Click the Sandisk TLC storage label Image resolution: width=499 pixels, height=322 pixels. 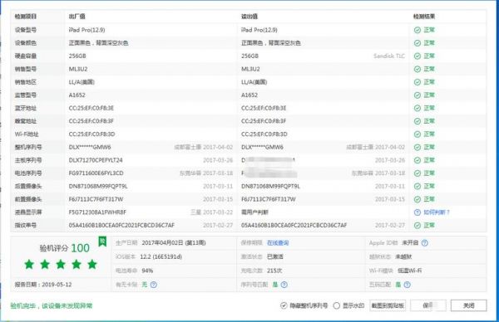tap(389, 56)
